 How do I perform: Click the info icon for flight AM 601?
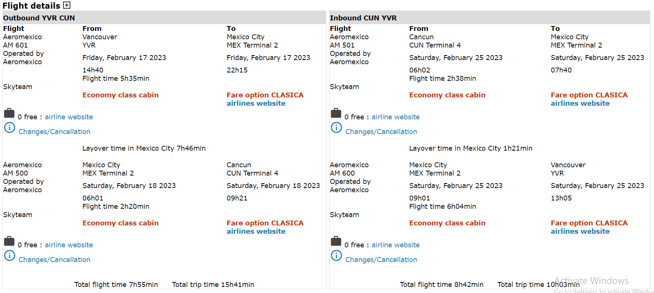tap(9, 128)
